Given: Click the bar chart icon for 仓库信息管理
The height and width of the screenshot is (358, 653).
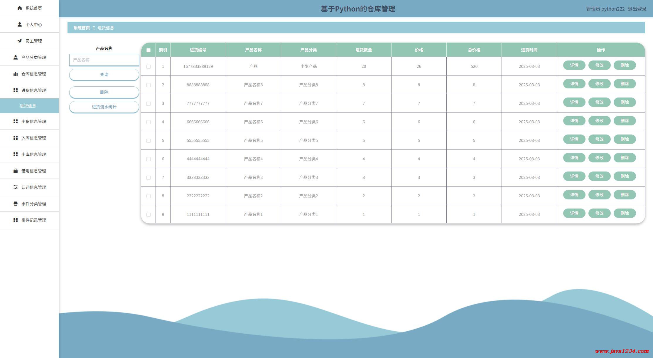Looking at the screenshot, I should [16, 74].
